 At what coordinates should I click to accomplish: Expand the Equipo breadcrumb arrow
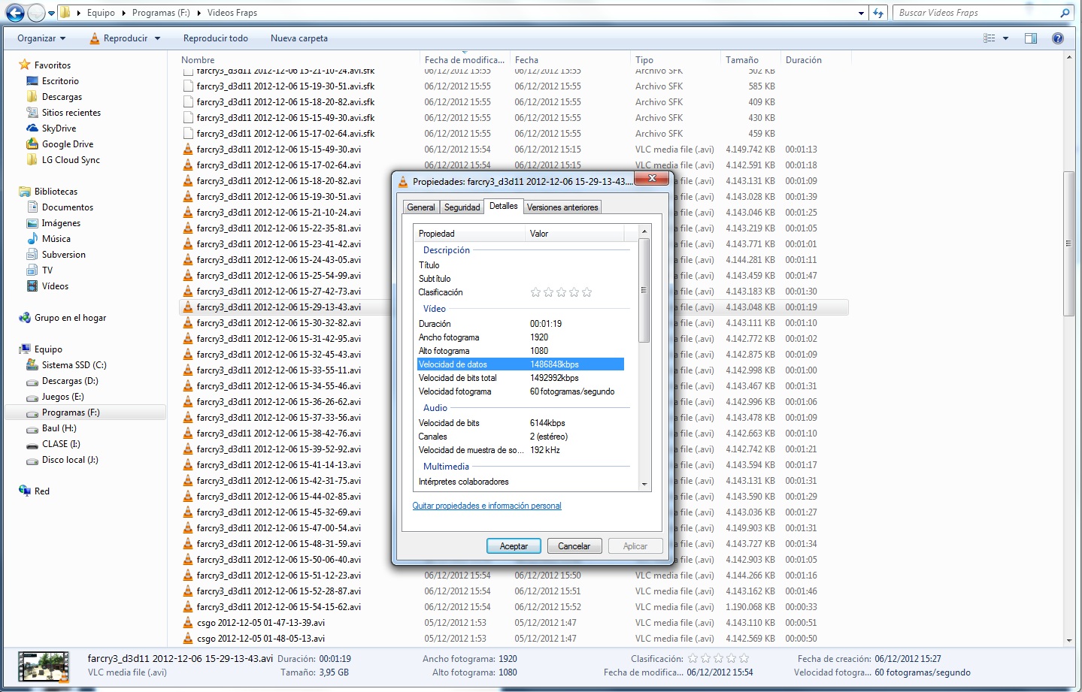124,13
